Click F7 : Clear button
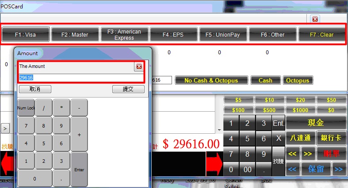Viewport: 348px width, 188px height. [x=321, y=34]
